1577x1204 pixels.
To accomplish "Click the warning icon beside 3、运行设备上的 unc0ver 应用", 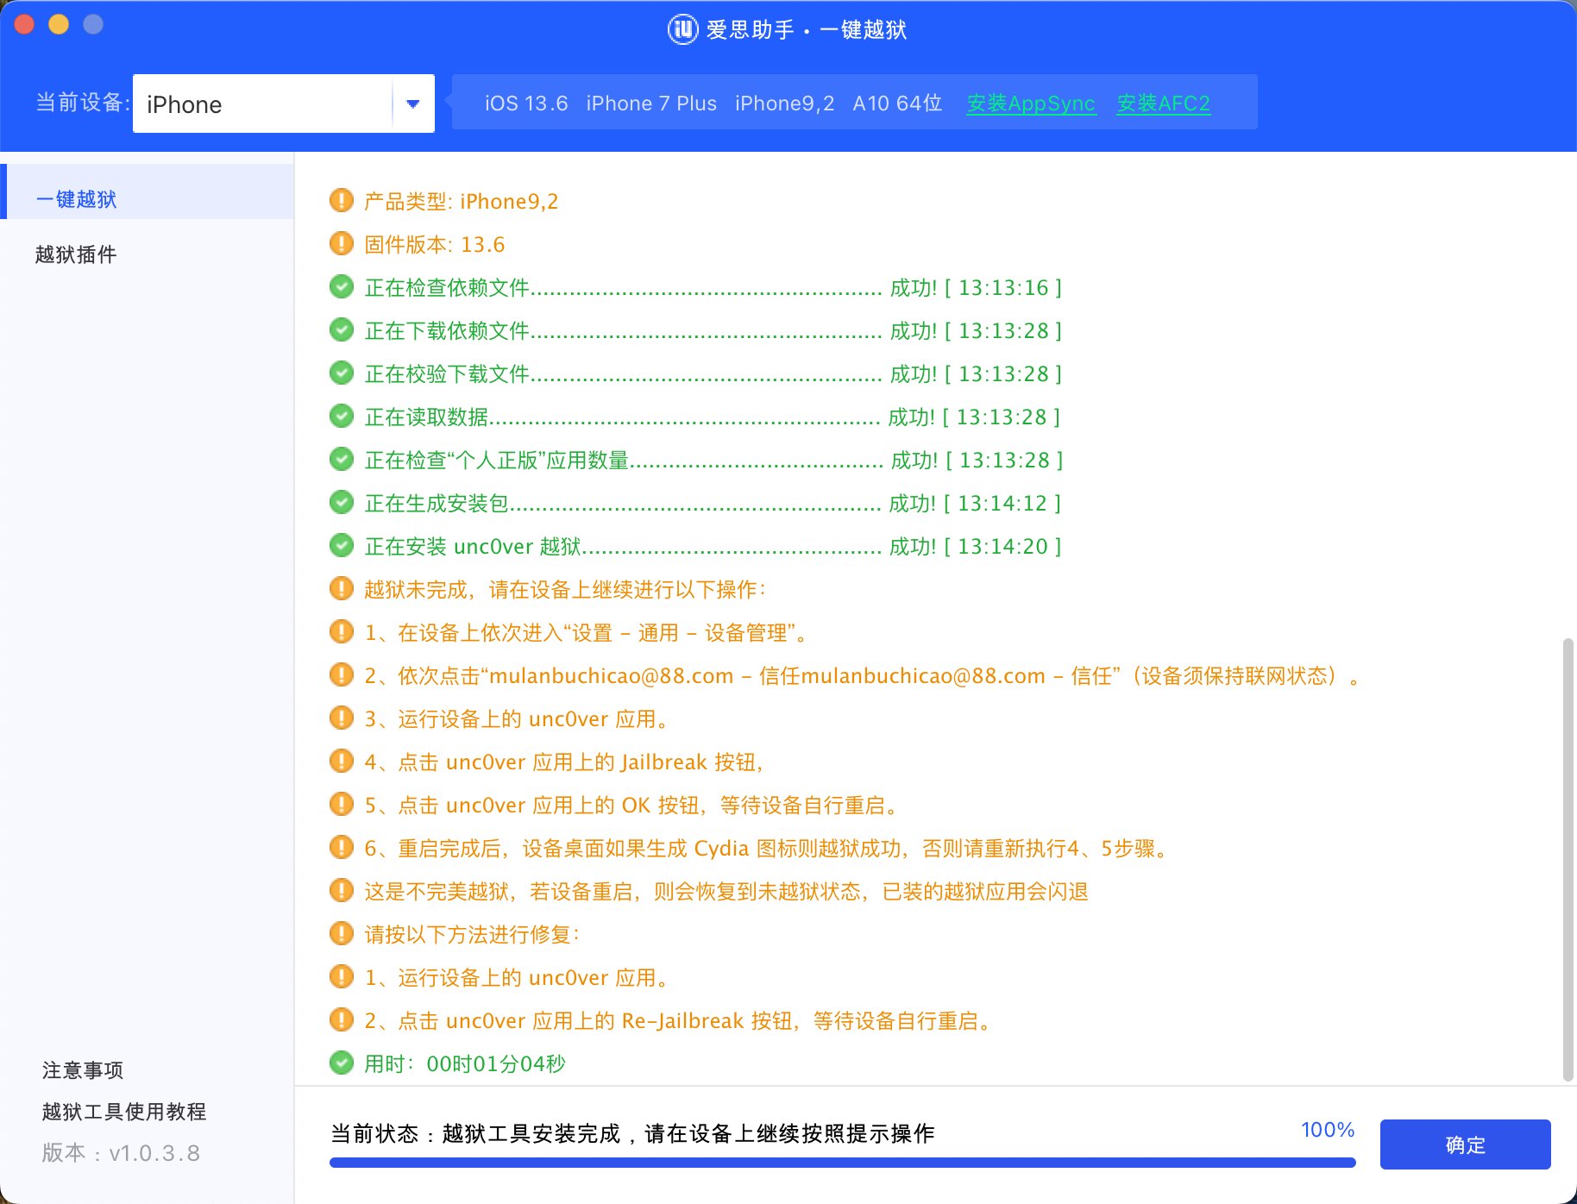I will tap(342, 718).
